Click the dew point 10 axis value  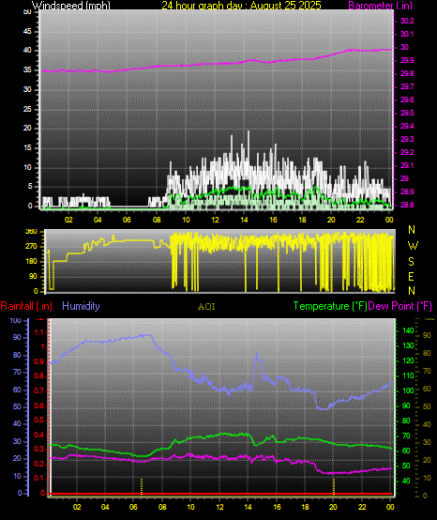tap(427, 478)
